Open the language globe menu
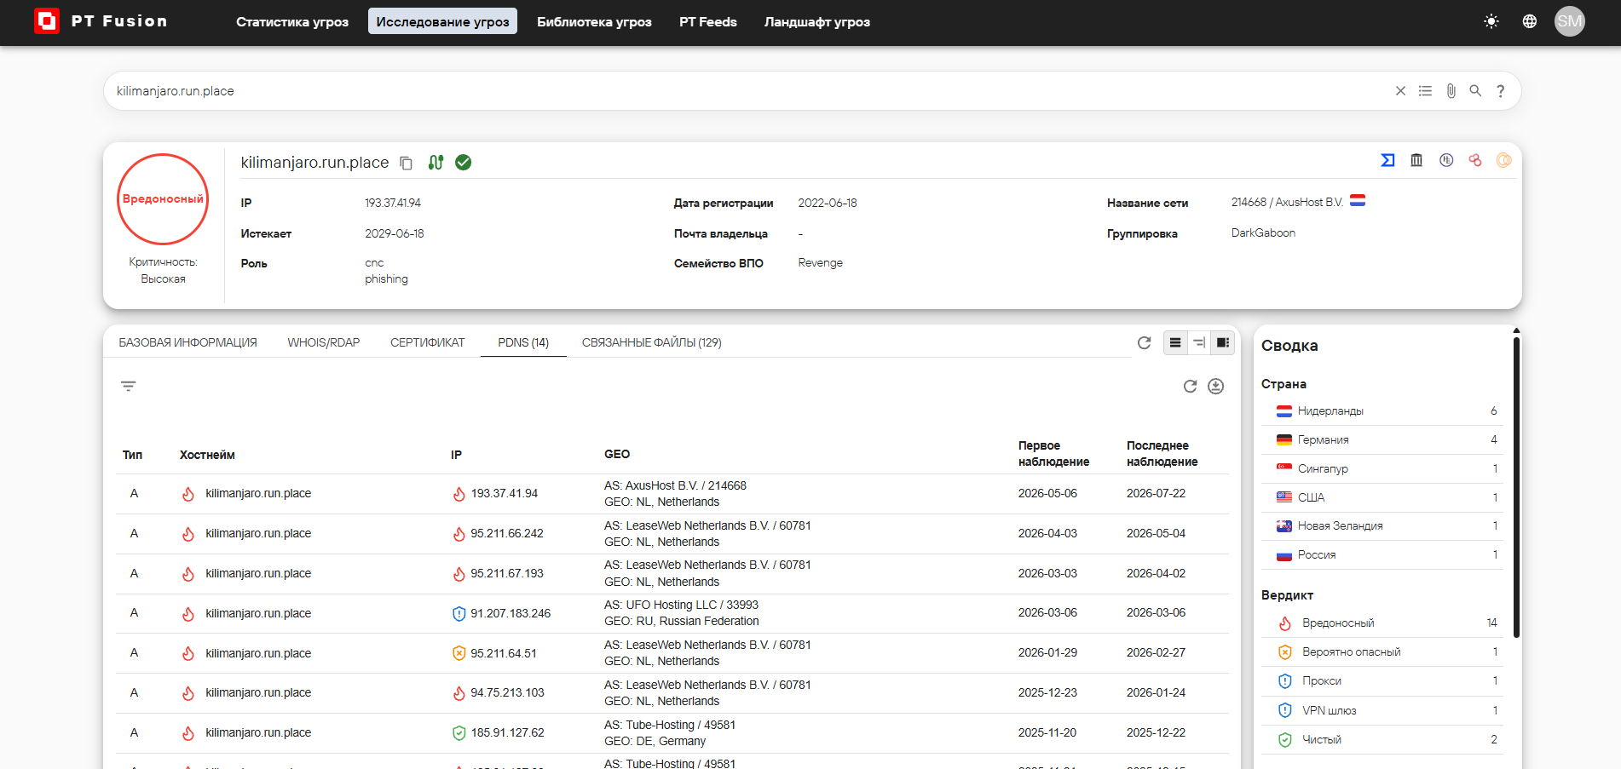This screenshot has height=769, width=1621. click(x=1530, y=21)
